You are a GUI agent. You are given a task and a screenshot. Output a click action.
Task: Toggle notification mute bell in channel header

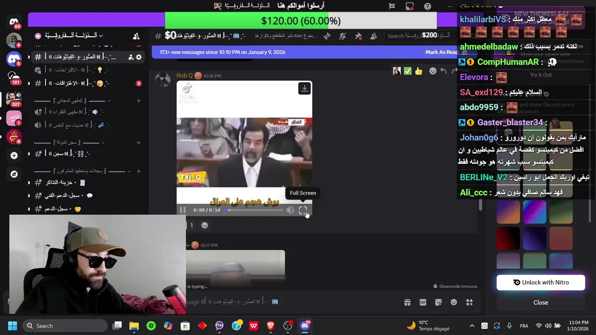343,36
